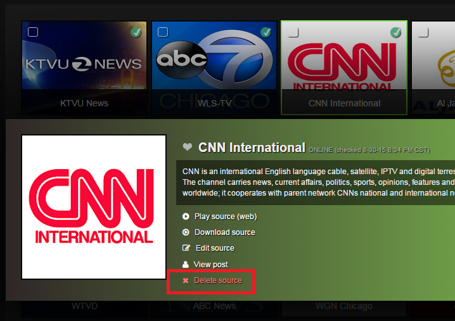
Task: Open the partially visible Al Jazeera tile
Action: point(433,68)
